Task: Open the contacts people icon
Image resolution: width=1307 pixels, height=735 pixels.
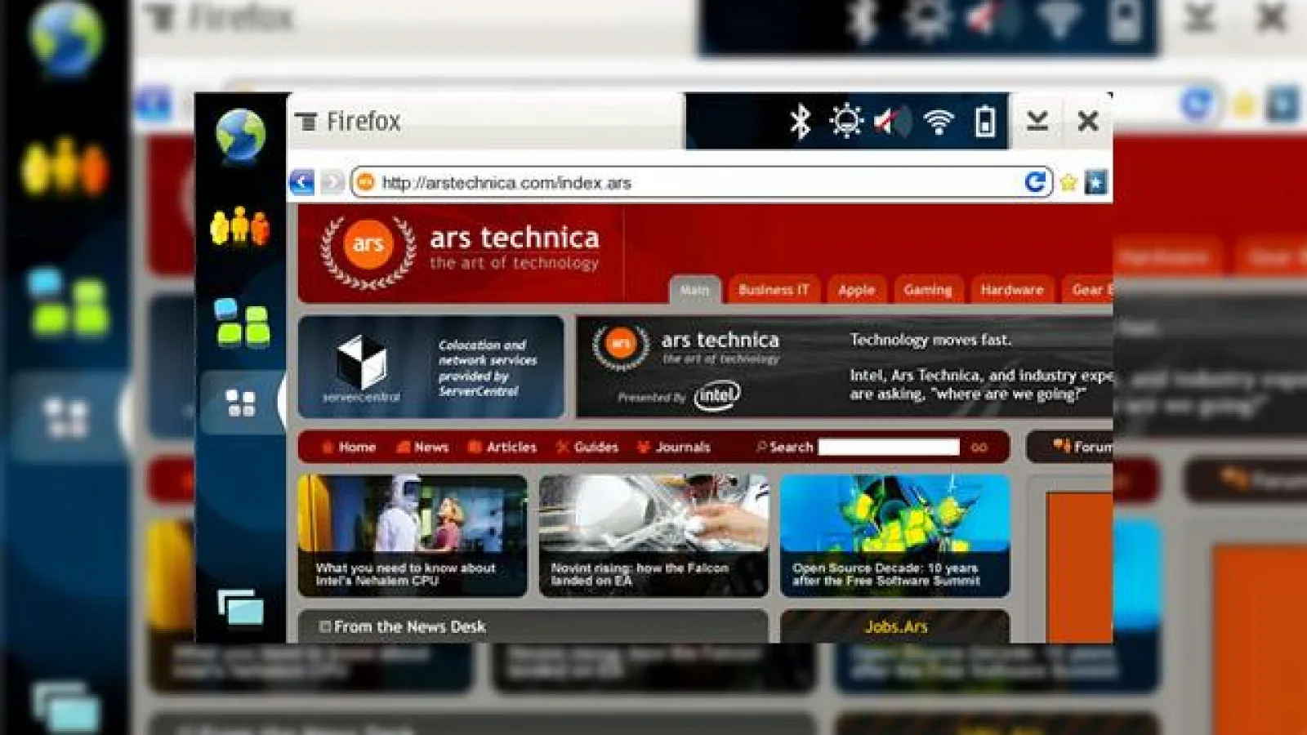Action: (x=239, y=227)
